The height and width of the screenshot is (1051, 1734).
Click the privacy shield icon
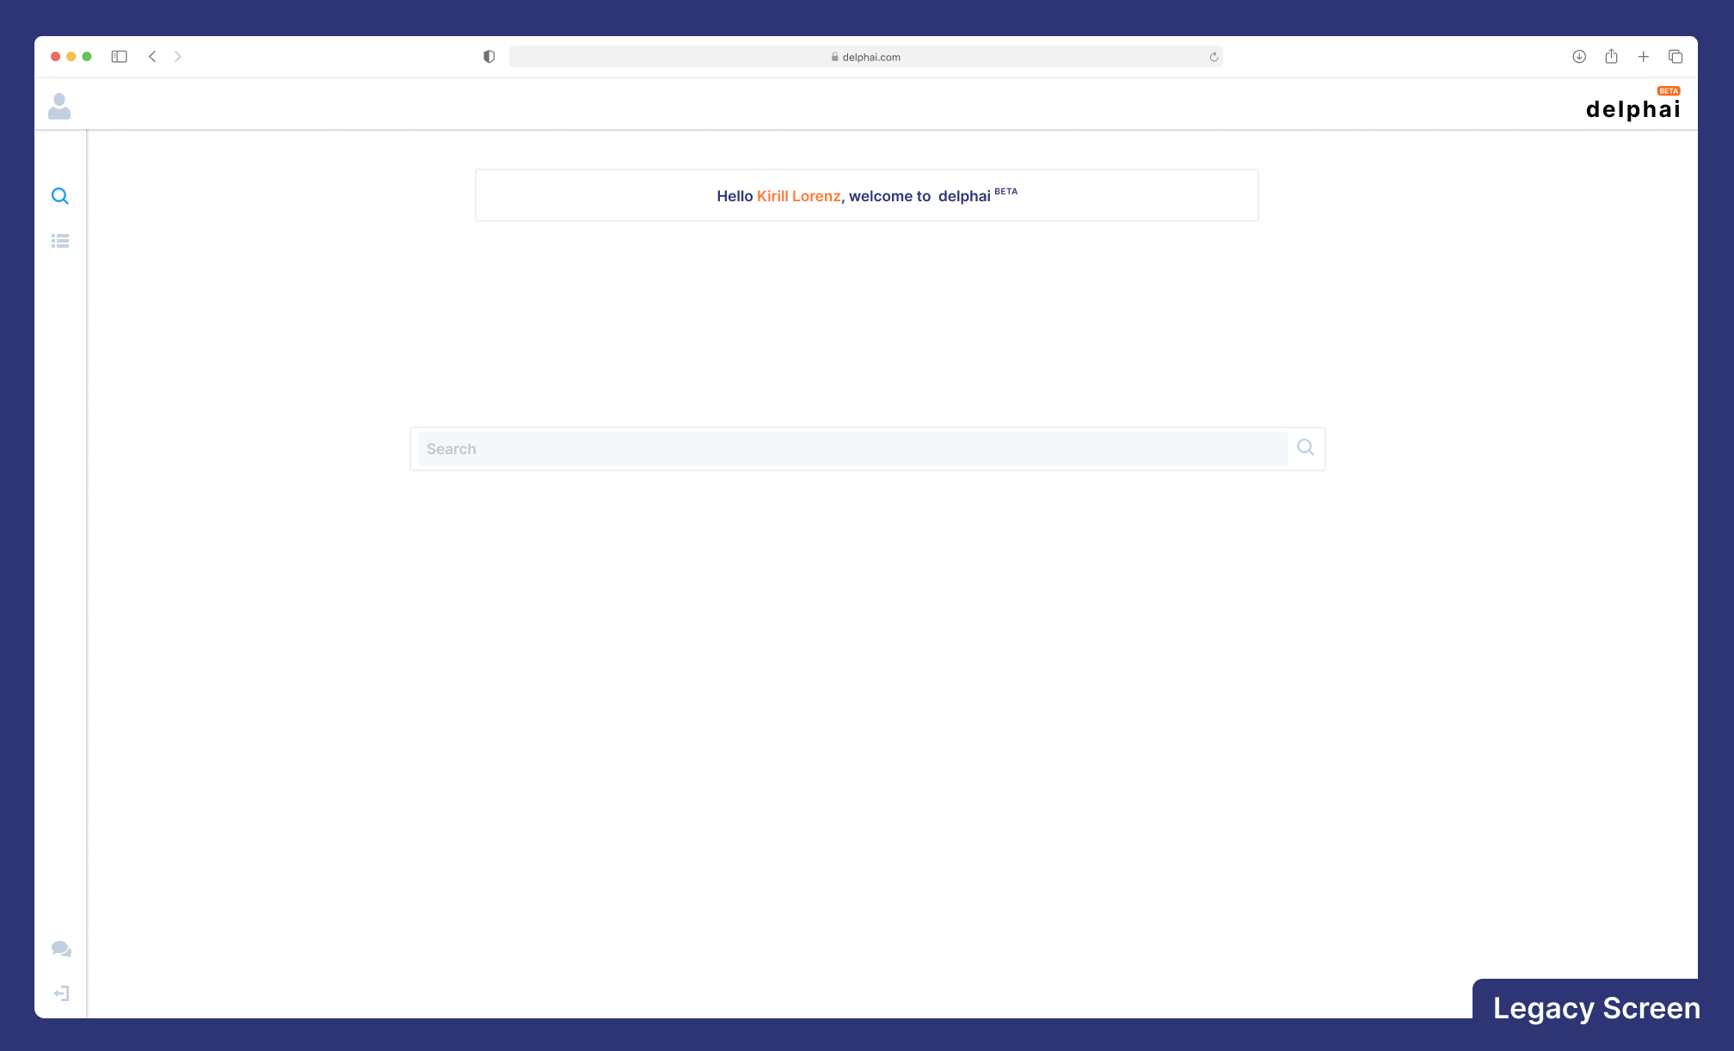pos(489,57)
